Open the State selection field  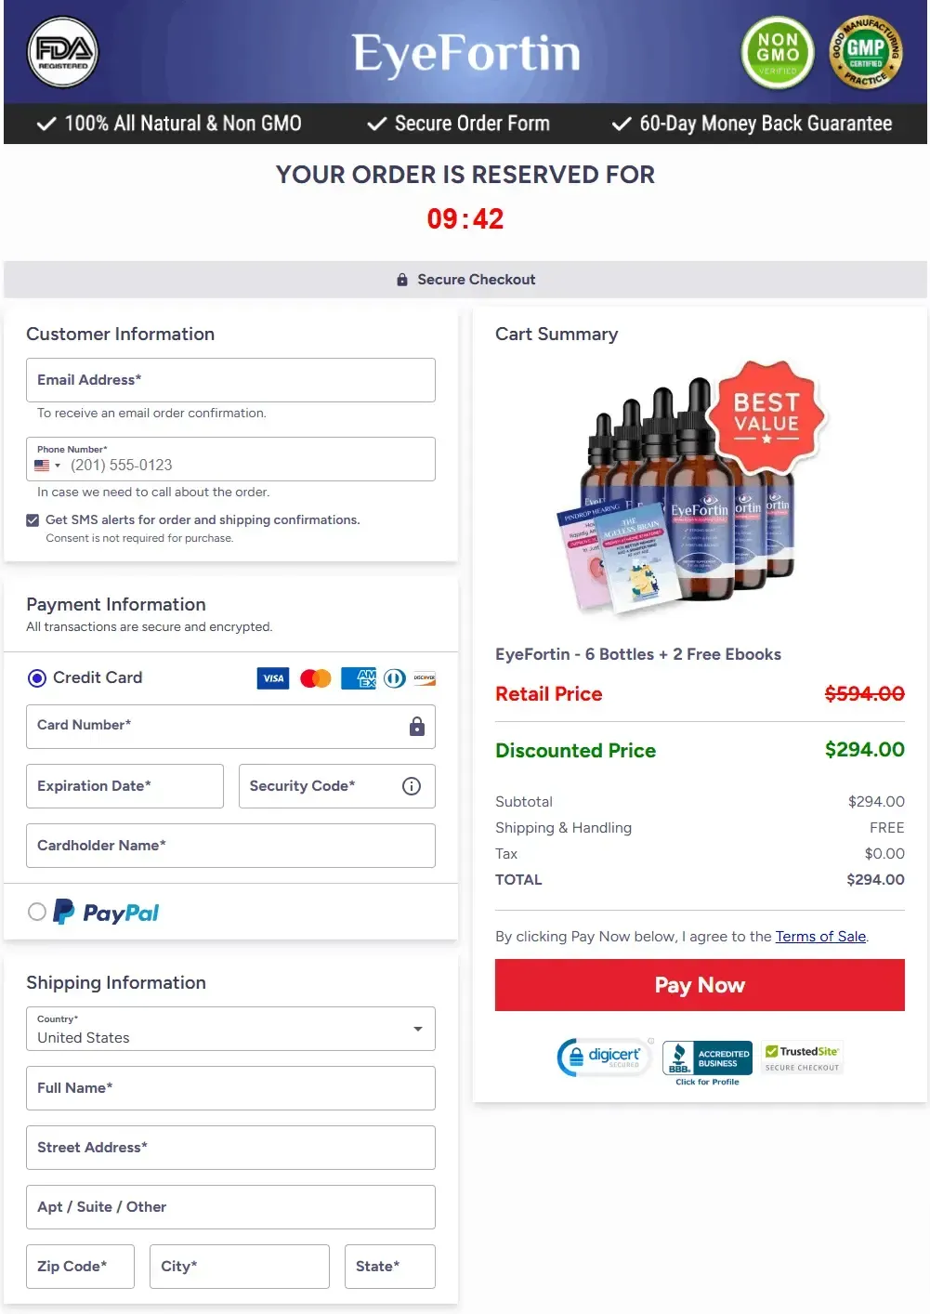(x=389, y=1267)
